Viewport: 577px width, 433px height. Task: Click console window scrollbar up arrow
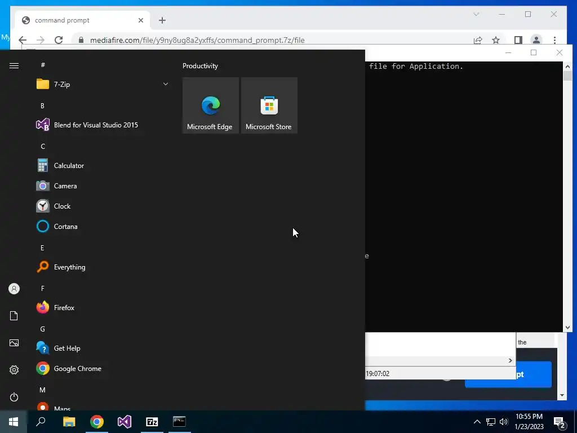[567, 67]
